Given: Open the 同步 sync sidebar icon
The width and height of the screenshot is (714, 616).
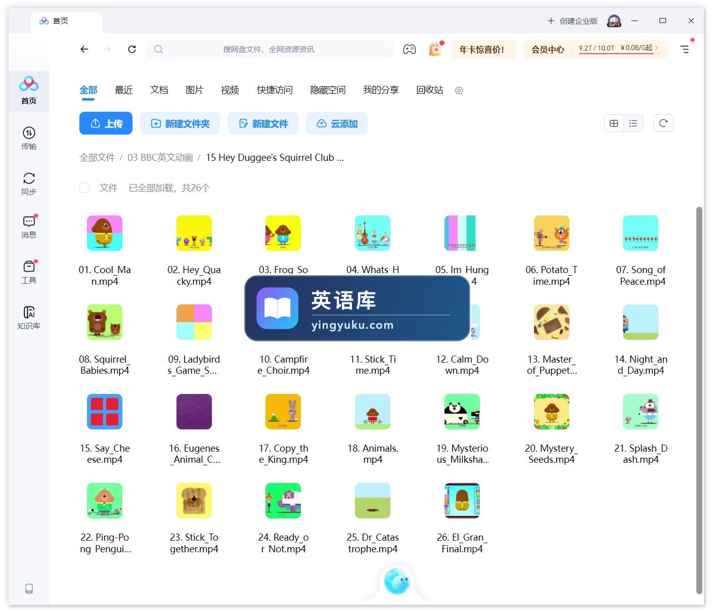Looking at the screenshot, I should 29,184.
